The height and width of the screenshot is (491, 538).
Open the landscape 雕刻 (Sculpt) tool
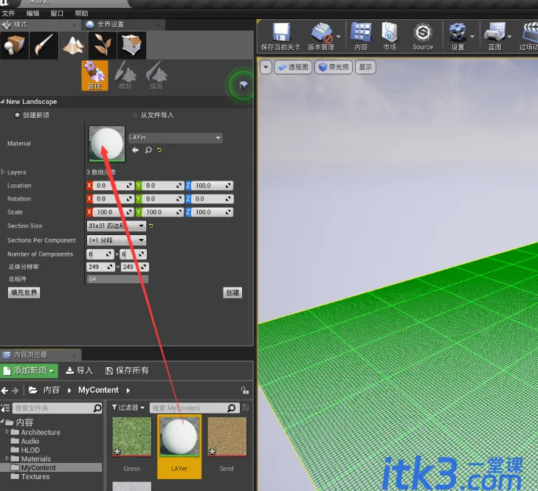(x=125, y=76)
